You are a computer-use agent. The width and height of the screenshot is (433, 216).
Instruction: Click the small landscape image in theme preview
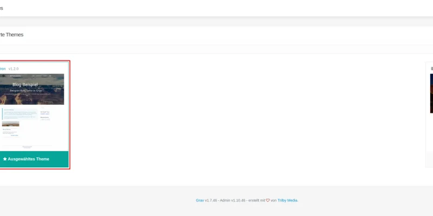click(11, 124)
